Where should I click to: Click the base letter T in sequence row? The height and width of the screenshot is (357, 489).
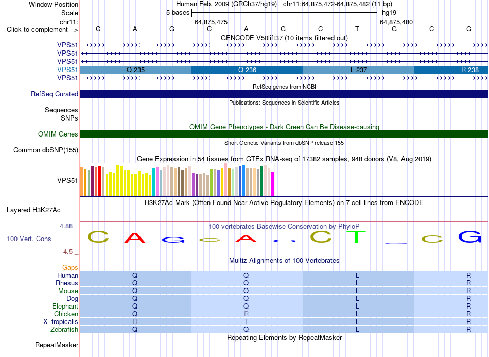(x=357, y=29)
